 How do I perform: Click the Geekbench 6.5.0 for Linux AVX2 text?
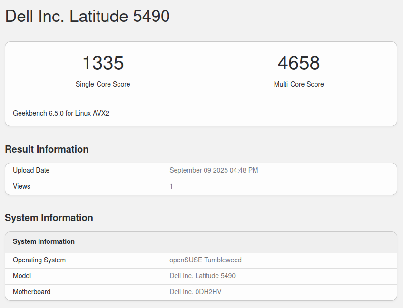61,113
